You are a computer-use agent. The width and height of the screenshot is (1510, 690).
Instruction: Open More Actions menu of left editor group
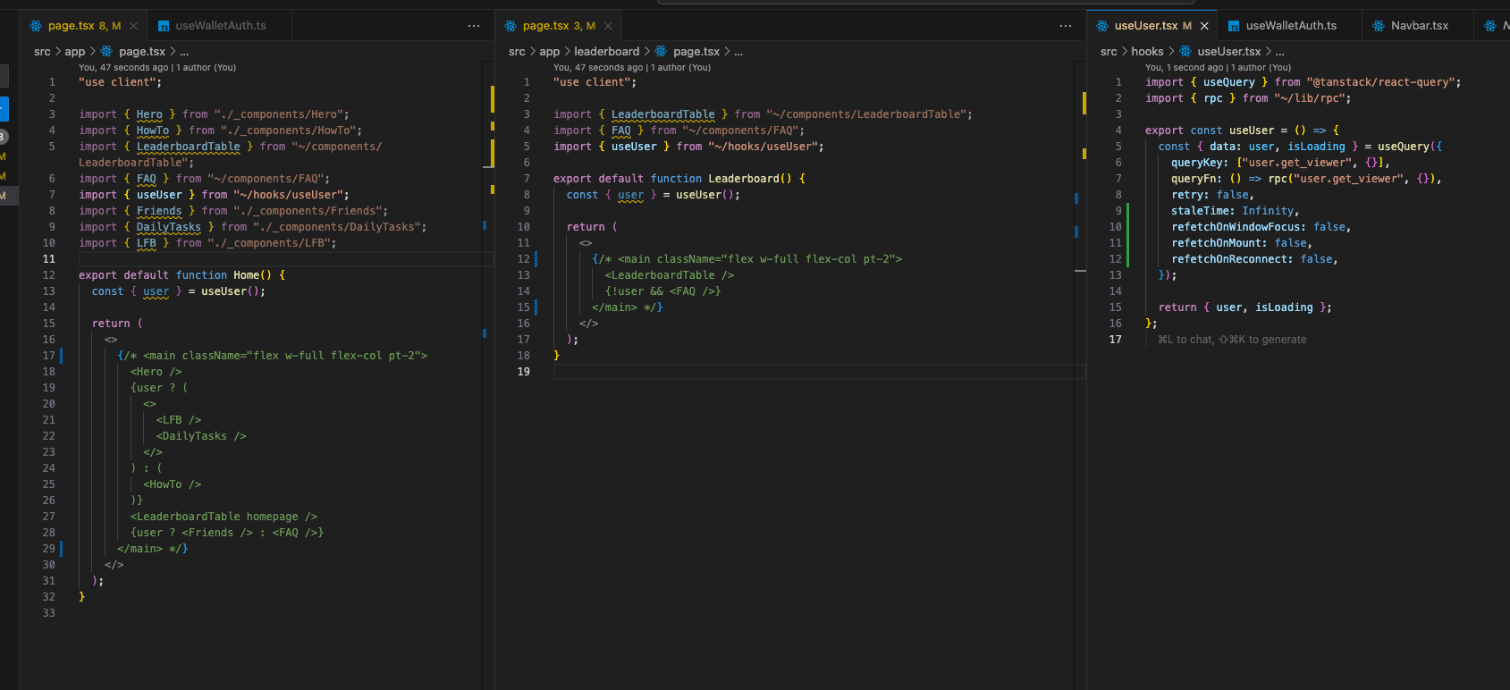click(x=474, y=26)
